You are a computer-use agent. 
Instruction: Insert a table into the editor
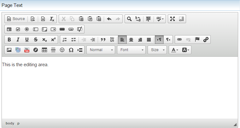click(44, 50)
